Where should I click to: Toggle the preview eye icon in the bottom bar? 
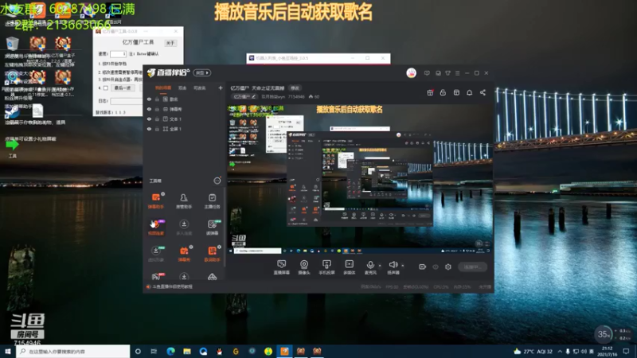(x=436, y=267)
